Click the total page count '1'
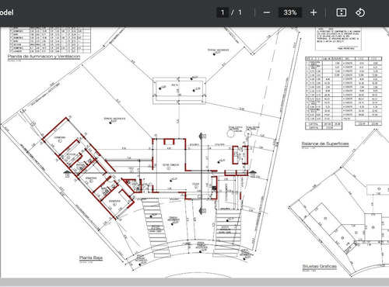Image resolution: width=389 pixels, height=287 pixels. [x=240, y=12]
